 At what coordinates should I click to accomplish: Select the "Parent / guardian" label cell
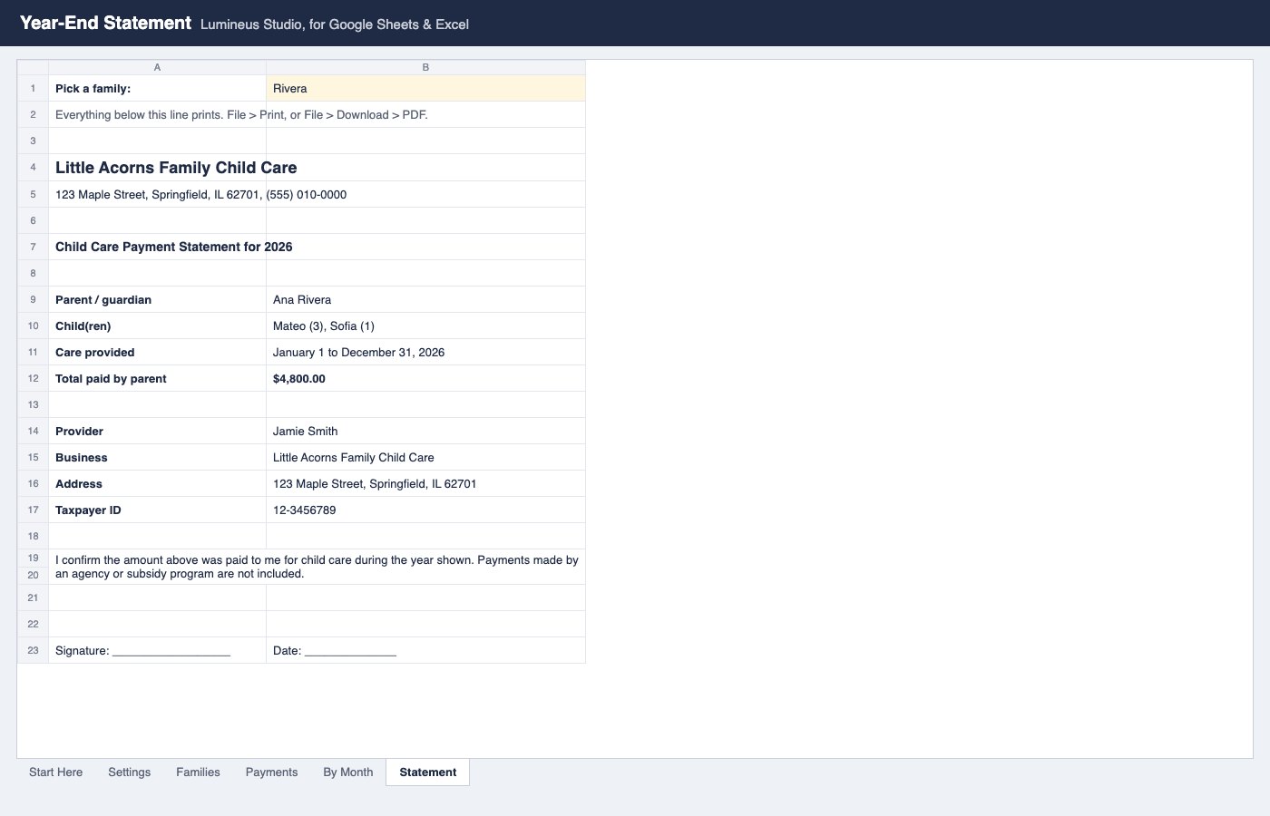(x=157, y=300)
